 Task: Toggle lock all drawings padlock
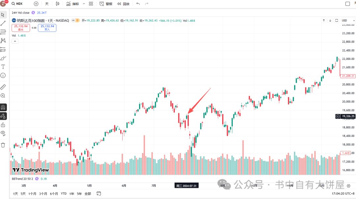pos(3,125)
